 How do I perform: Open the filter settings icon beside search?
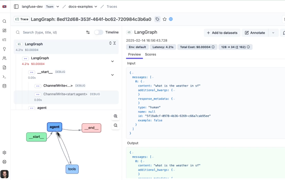coord(88,32)
